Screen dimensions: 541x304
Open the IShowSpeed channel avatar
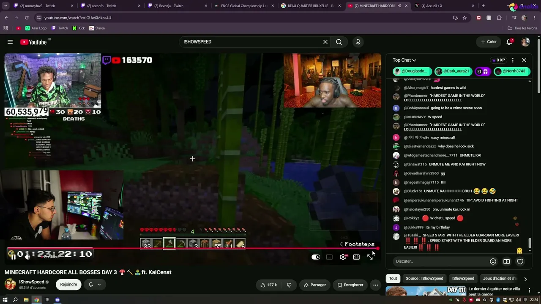click(x=10, y=284)
